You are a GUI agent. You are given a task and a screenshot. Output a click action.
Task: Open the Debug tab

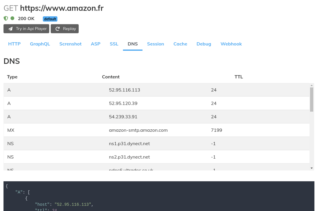[204, 44]
